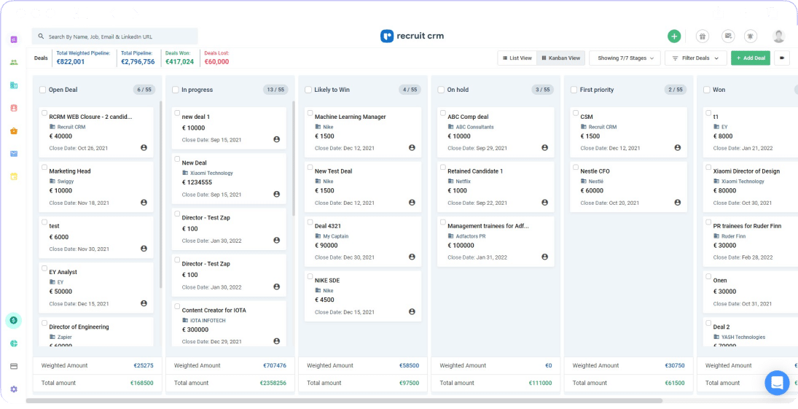The width and height of the screenshot is (798, 409).
Task: Open the teal companies building icon
Action: click(x=14, y=85)
